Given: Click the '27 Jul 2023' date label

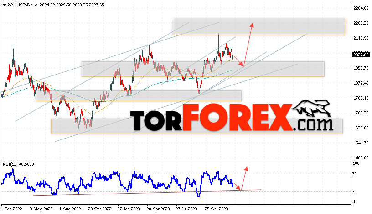Looking at the screenshot, I should click(x=186, y=209).
